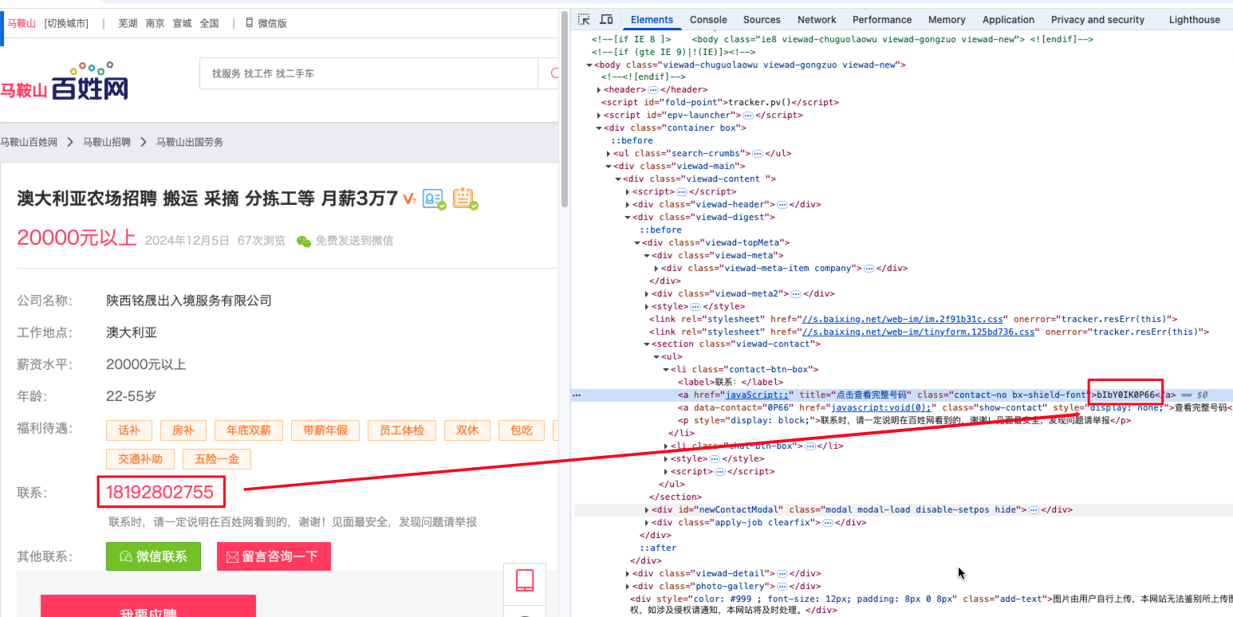Click the 切换城市 link
Viewport: 1233px width, 617px height.
[66, 23]
